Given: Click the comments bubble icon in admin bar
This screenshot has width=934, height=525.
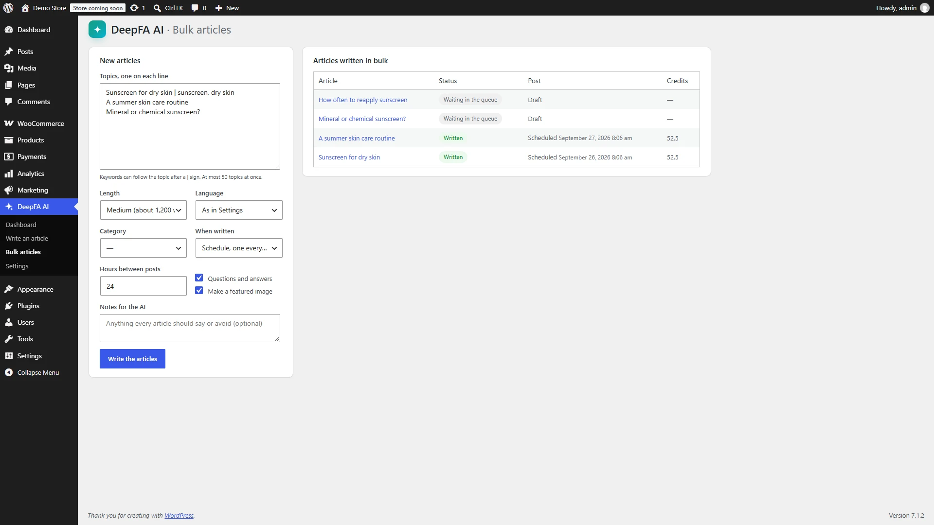Looking at the screenshot, I should coord(195,8).
